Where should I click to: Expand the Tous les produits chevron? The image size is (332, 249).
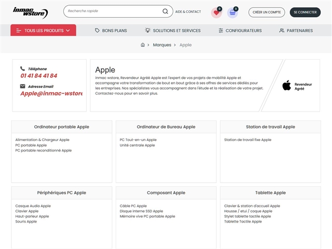coord(68,31)
